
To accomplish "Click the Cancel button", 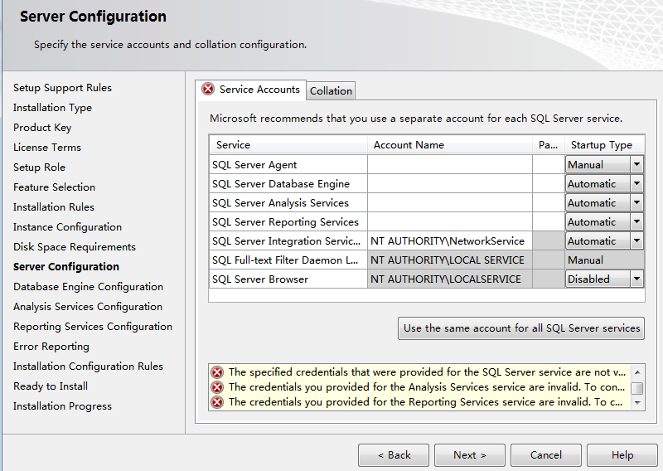I will (546, 455).
